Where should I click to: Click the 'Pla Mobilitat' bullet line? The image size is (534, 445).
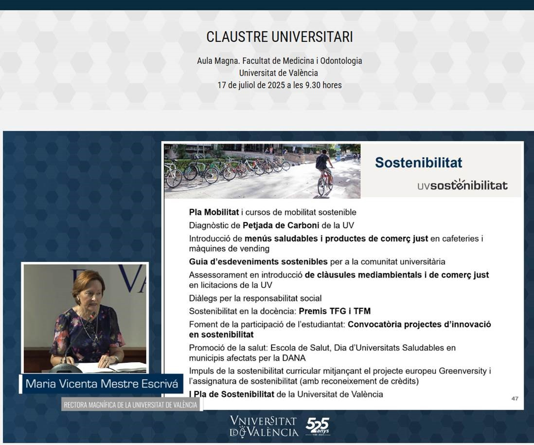tap(272, 212)
